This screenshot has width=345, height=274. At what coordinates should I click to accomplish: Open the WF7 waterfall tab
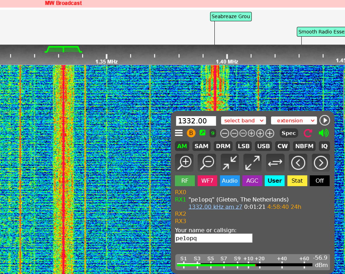click(x=207, y=181)
